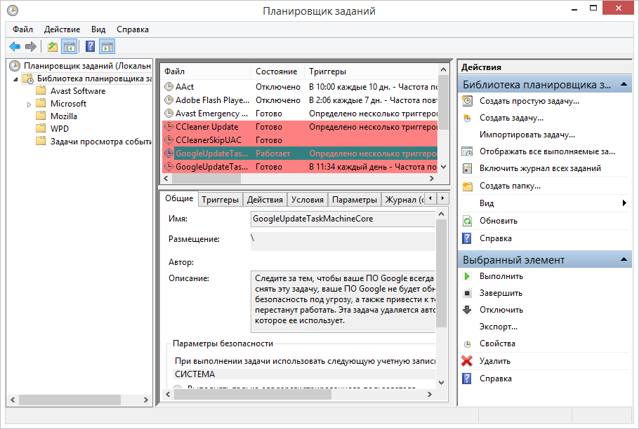Sort tasks by the Файл column header

206,71
